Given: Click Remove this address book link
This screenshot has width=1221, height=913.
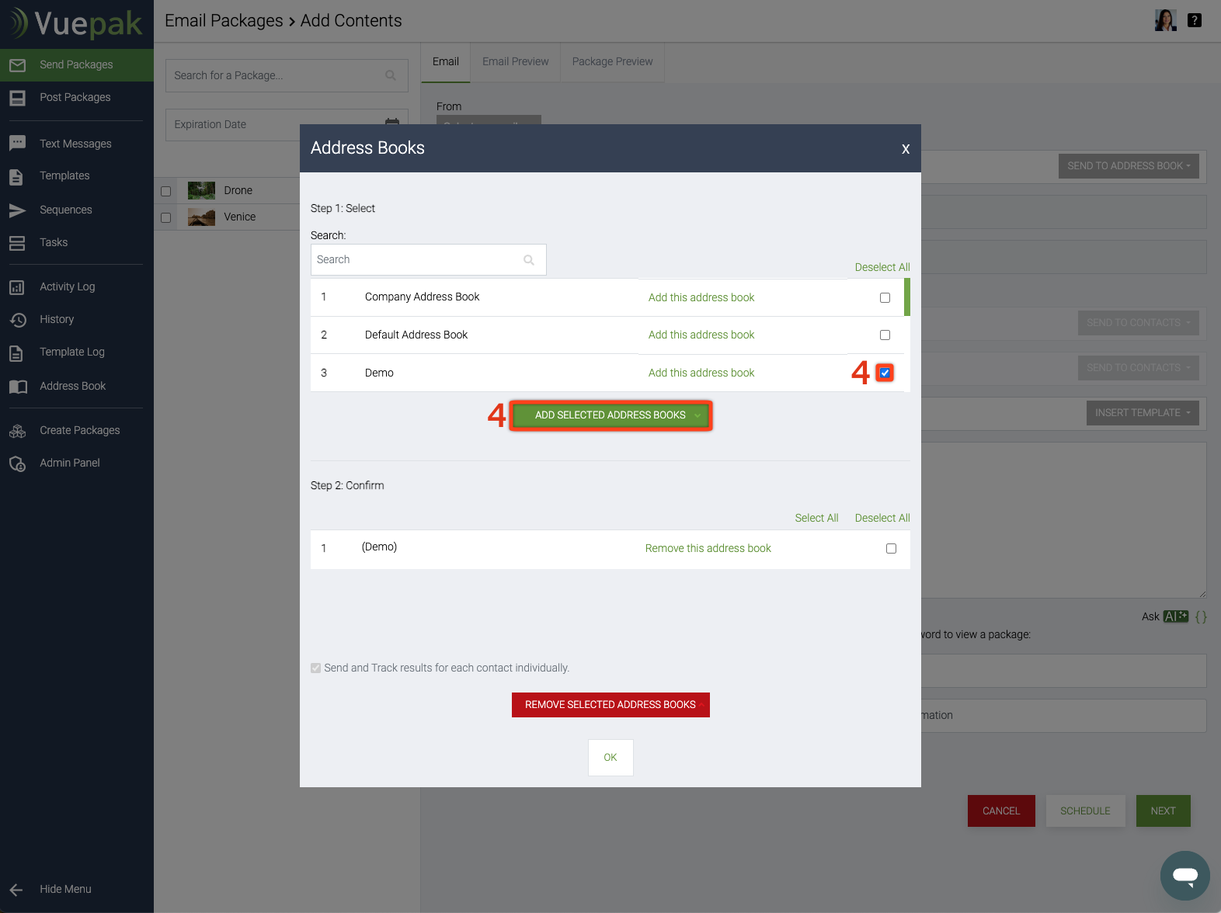Looking at the screenshot, I should [x=708, y=548].
